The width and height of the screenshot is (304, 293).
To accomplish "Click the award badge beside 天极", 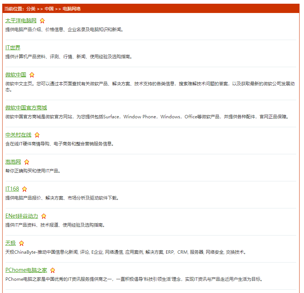I will point(22,243).
